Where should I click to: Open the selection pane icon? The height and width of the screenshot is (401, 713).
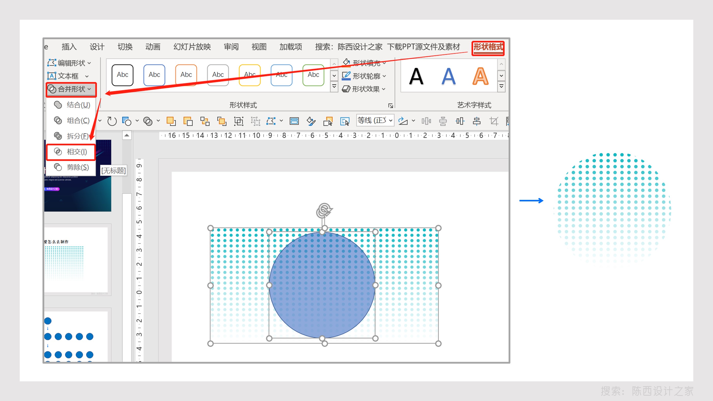tap(345, 121)
